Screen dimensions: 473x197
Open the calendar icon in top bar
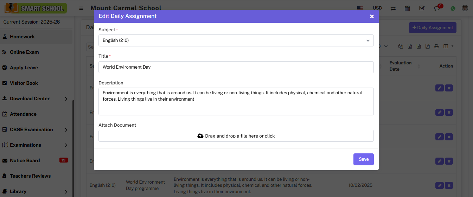pos(407,8)
